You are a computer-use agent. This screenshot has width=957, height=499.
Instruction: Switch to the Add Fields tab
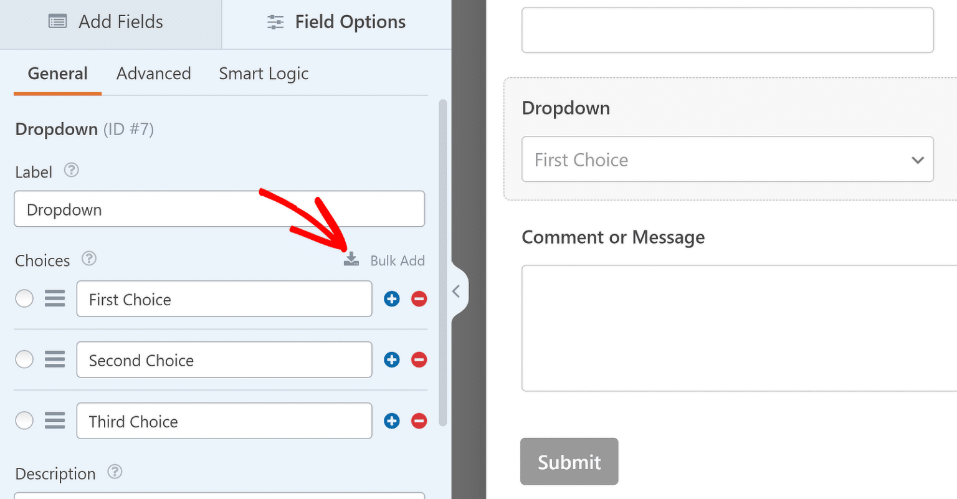pyautogui.click(x=106, y=22)
